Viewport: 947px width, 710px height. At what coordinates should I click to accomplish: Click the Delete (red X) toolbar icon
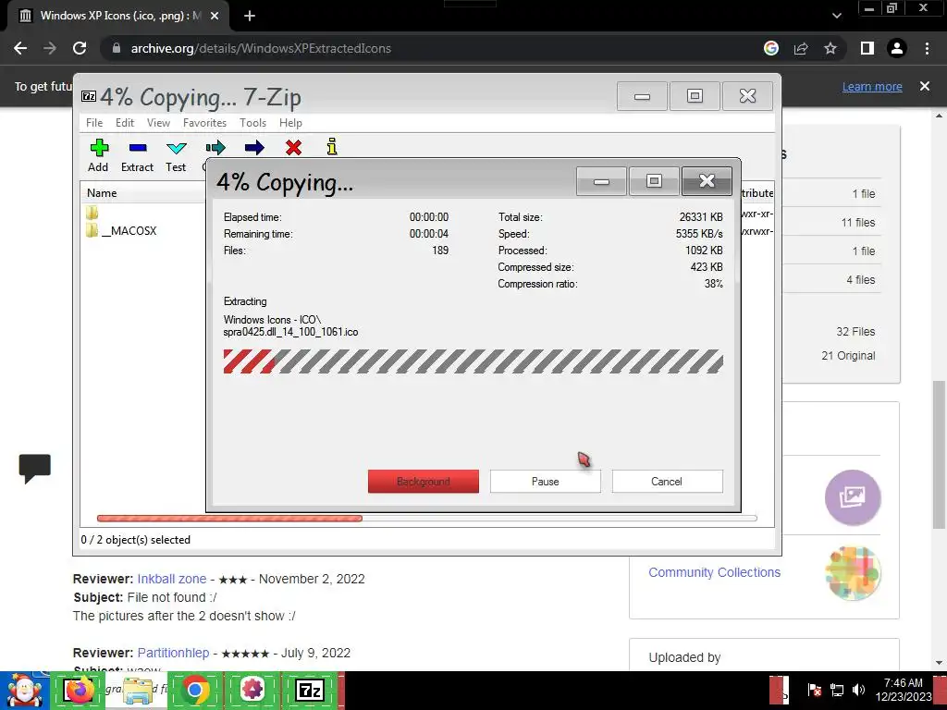(x=293, y=147)
